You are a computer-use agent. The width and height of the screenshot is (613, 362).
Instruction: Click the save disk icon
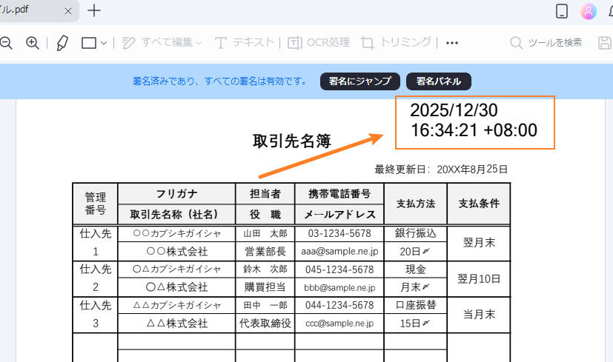tap(605, 42)
